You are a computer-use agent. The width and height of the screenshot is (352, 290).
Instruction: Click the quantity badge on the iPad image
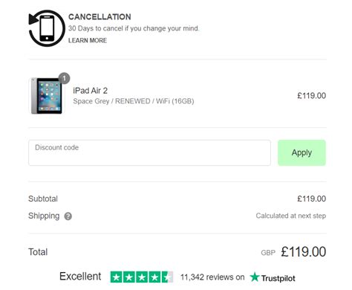pyautogui.click(x=65, y=78)
